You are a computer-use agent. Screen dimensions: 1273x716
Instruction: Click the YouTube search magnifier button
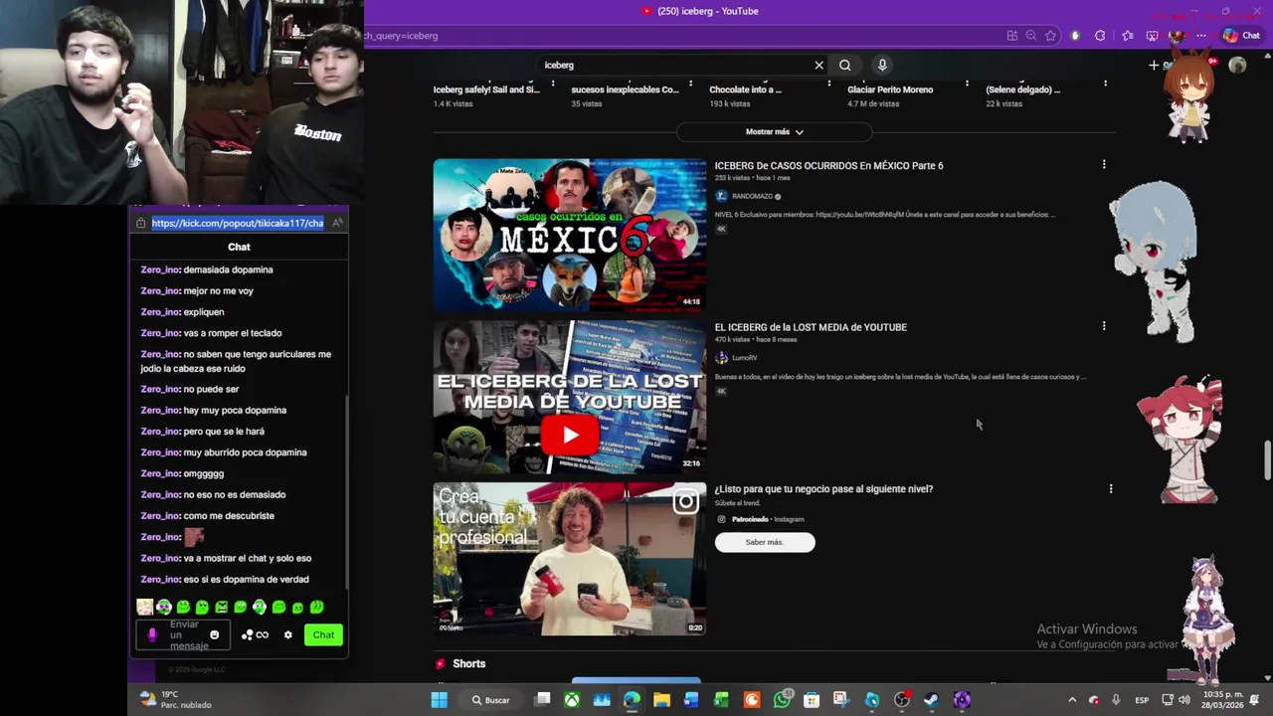(x=844, y=65)
